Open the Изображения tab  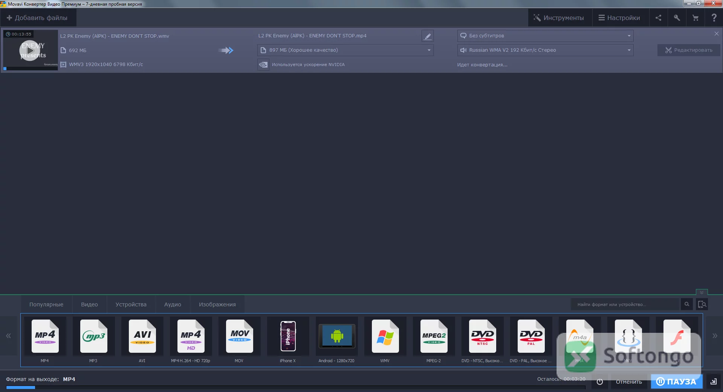click(x=217, y=305)
